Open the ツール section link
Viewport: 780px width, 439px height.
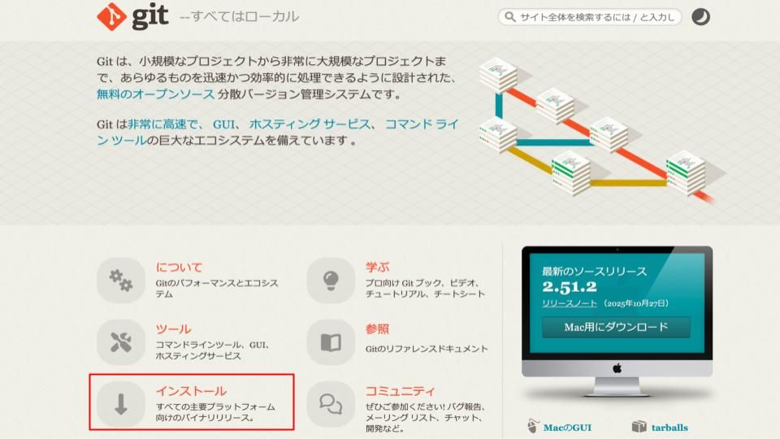click(173, 329)
